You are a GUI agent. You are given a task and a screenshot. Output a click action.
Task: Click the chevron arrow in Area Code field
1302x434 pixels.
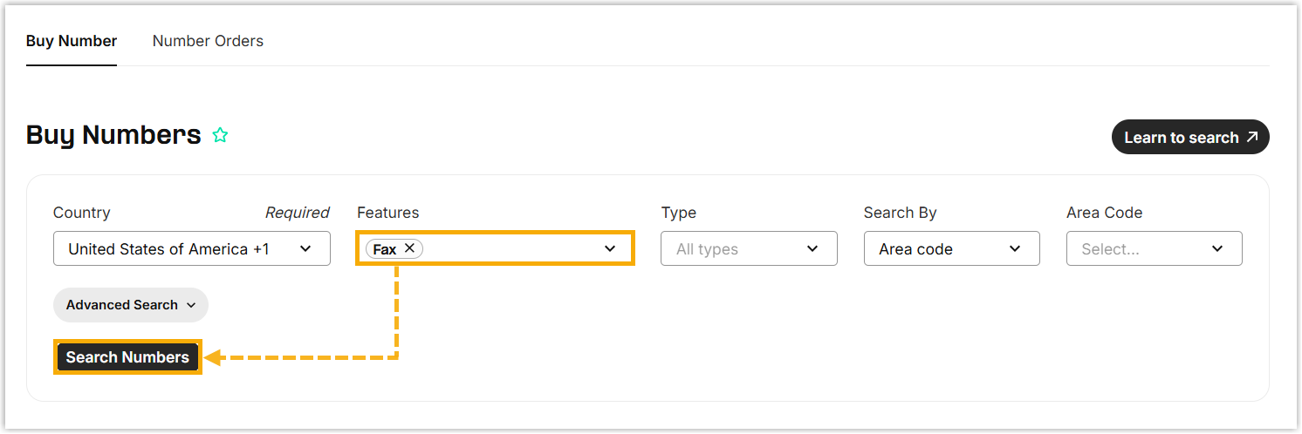(x=1217, y=248)
